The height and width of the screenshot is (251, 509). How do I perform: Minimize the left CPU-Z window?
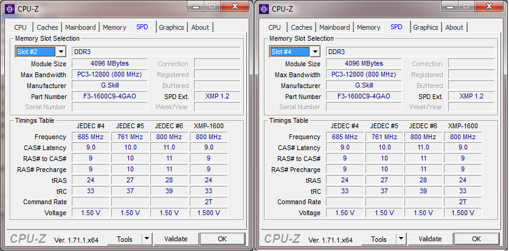(x=196, y=7)
